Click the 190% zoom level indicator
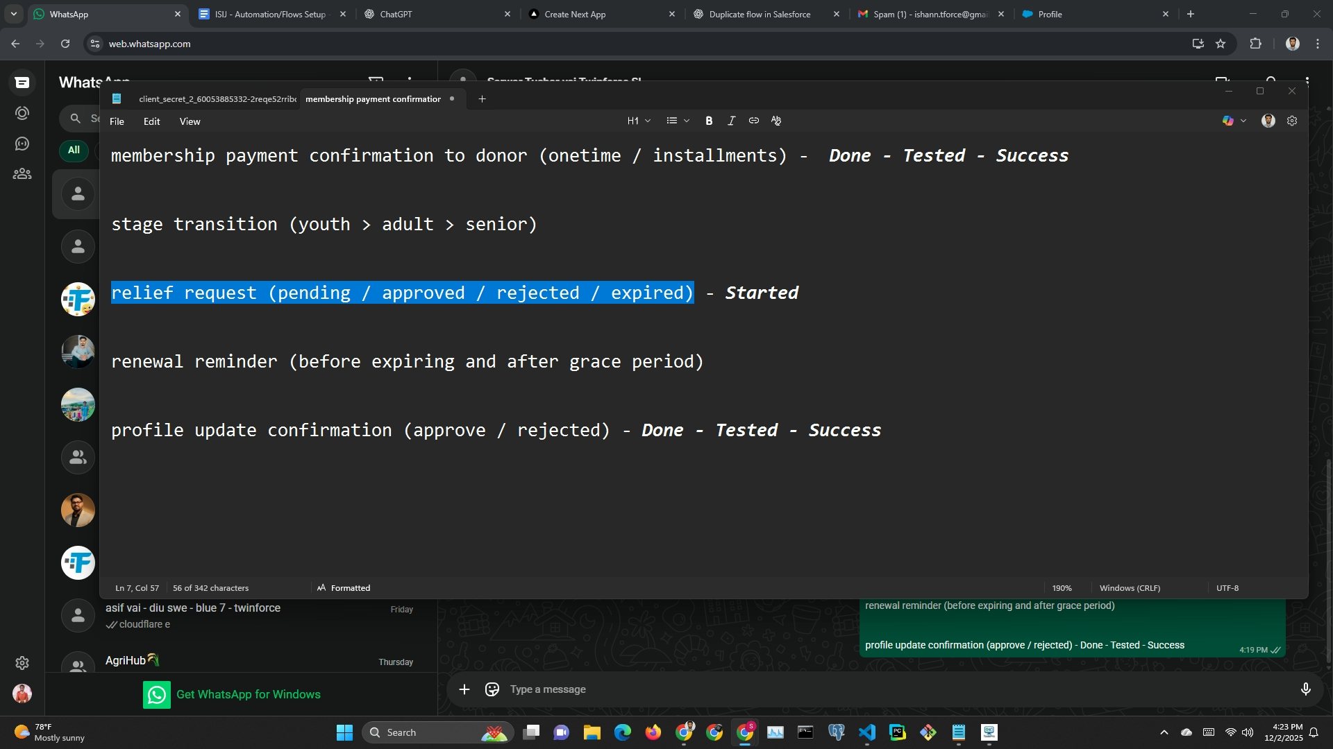1333x749 pixels. (x=1062, y=588)
